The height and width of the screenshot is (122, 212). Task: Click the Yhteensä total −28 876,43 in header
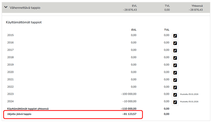(x=196, y=10)
